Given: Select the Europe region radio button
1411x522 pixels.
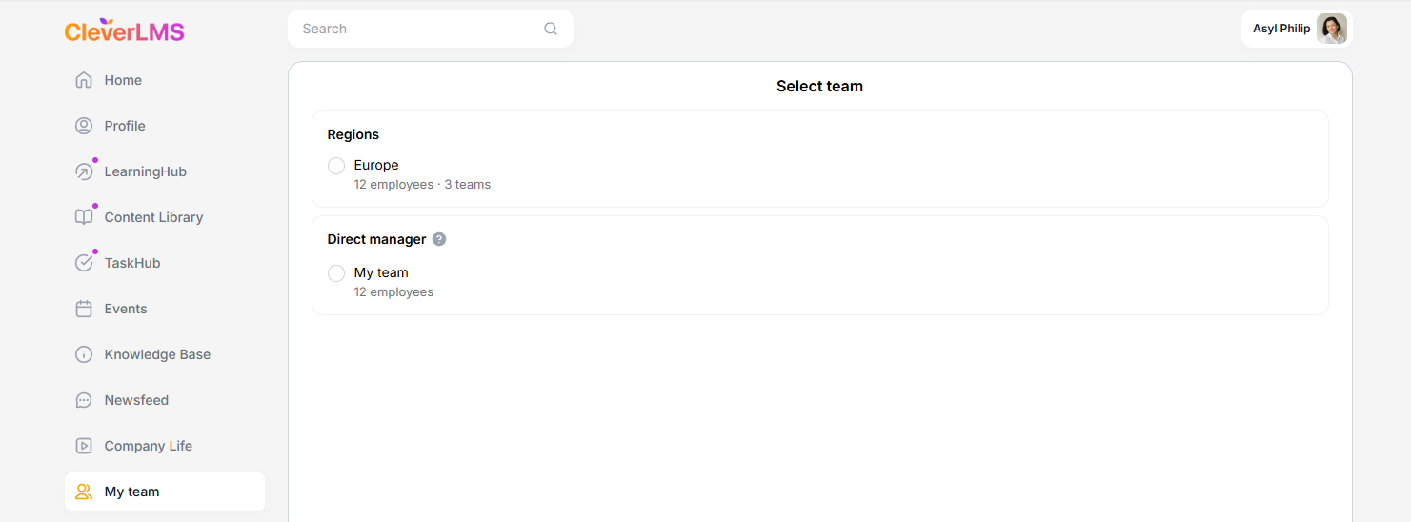Looking at the screenshot, I should tap(336, 166).
